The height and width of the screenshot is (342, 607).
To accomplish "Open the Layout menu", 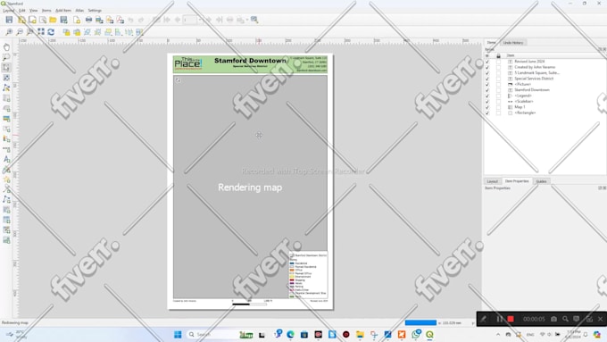I will pos(9,11).
